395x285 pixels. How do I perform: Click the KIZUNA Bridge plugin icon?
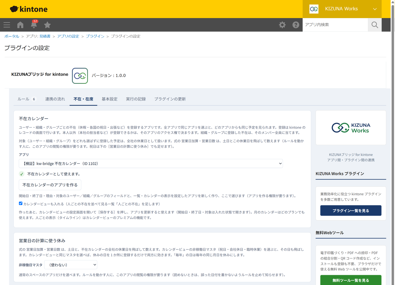(x=80, y=76)
